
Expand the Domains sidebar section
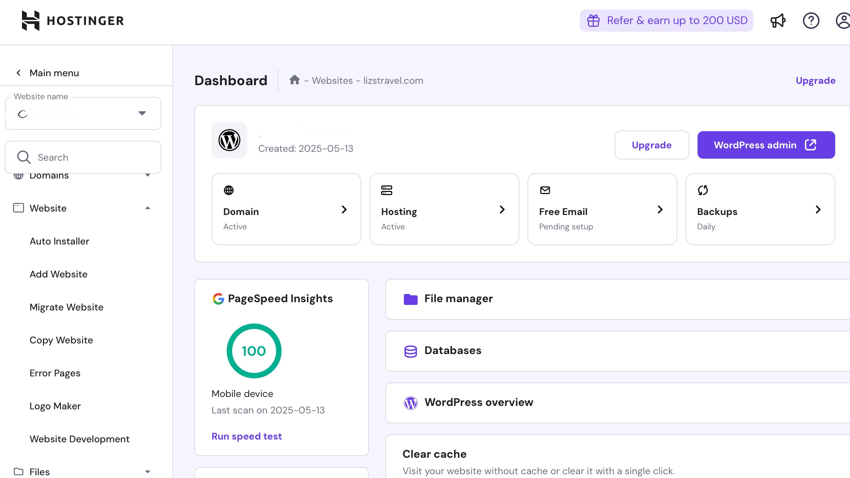[x=148, y=175]
